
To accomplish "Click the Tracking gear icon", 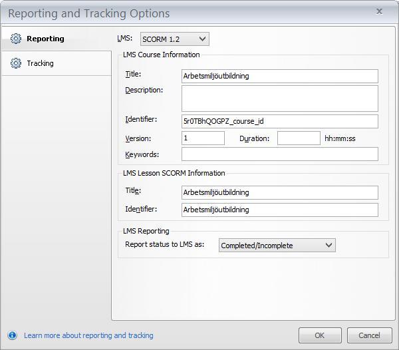I will (16, 63).
